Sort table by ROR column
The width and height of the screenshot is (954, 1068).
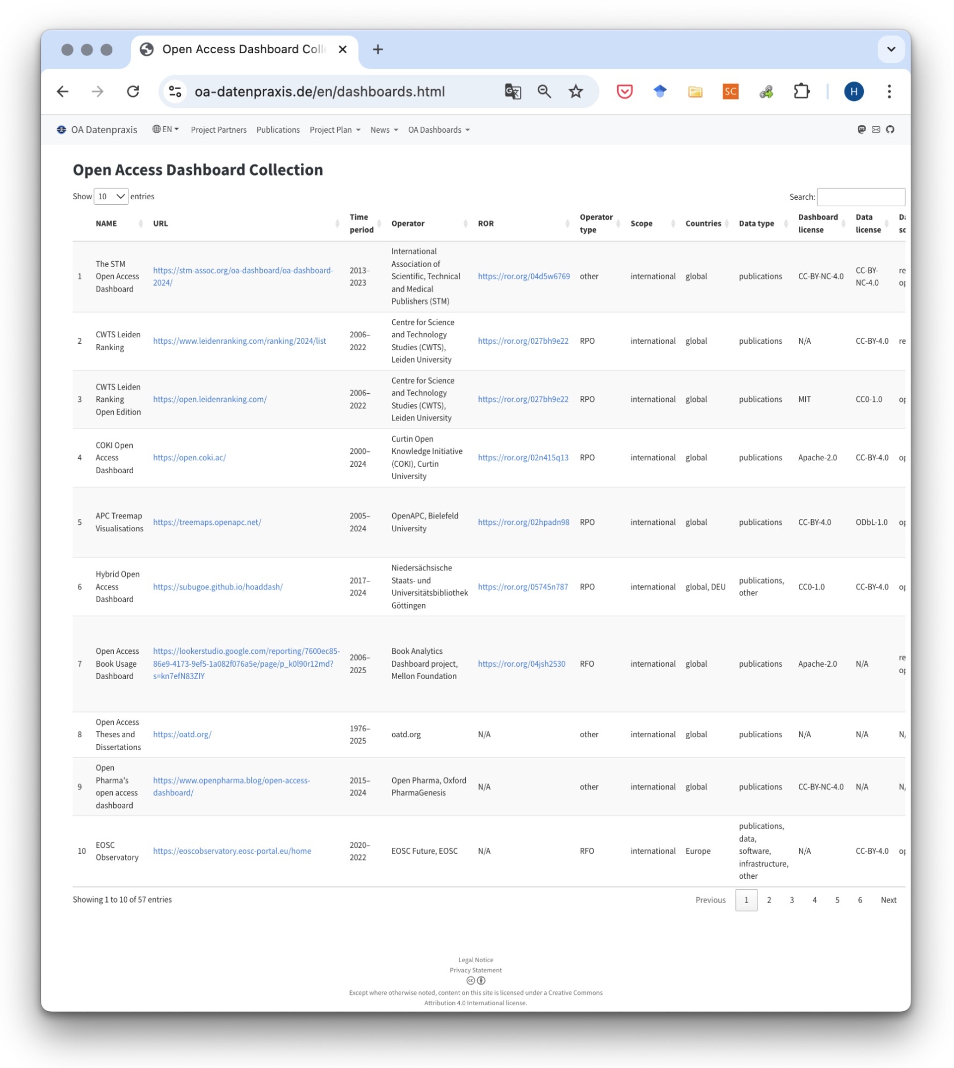[567, 223]
